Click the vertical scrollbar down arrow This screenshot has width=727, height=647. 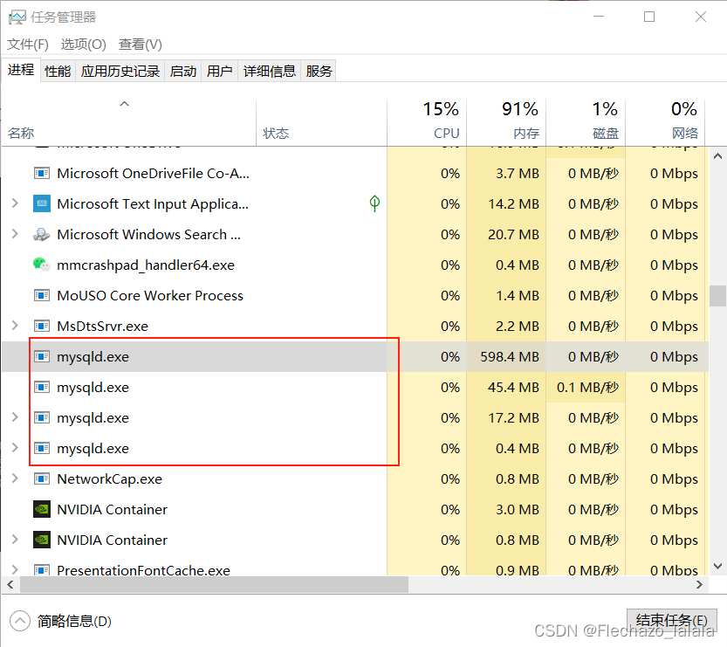point(717,566)
